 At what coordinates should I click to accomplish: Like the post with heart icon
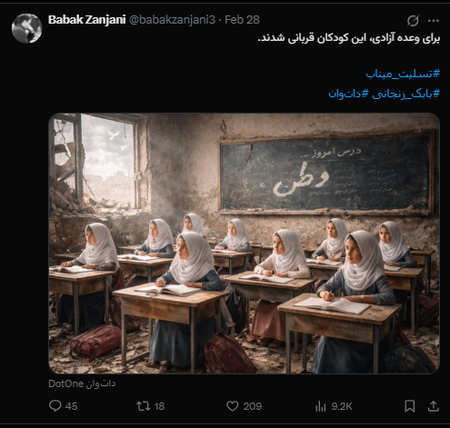(x=233, y=406)
